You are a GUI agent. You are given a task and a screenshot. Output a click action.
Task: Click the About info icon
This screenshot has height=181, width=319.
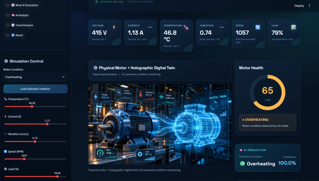[13, 35]
